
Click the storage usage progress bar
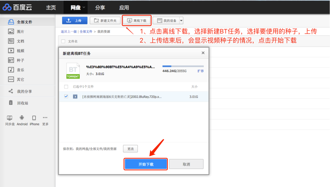(x=183, y=66)
